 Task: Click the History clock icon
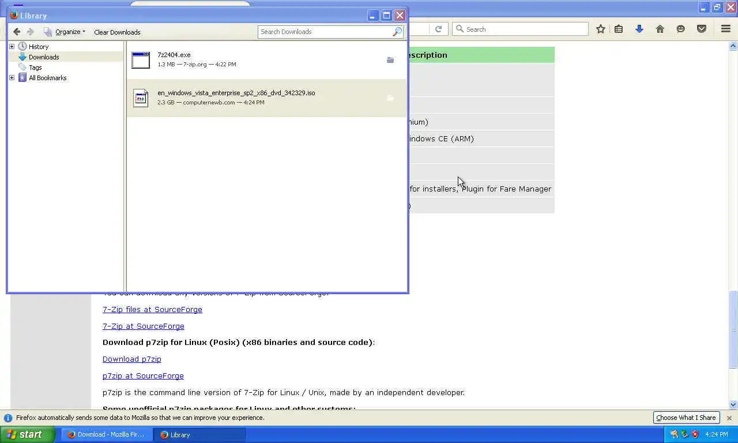click(x=22, y=46)
